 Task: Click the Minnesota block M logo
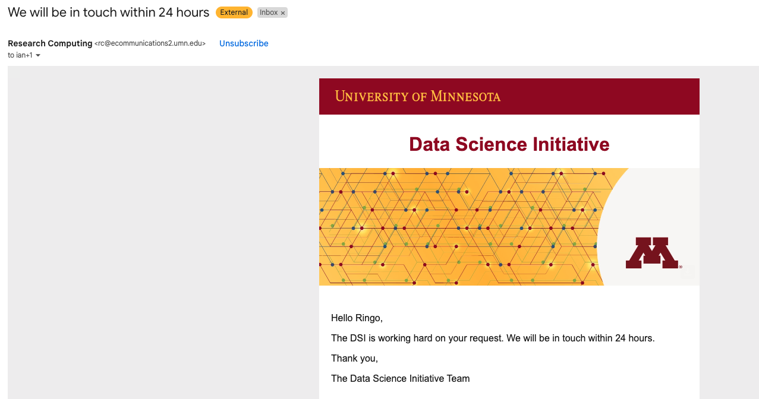tap(652, 253)
